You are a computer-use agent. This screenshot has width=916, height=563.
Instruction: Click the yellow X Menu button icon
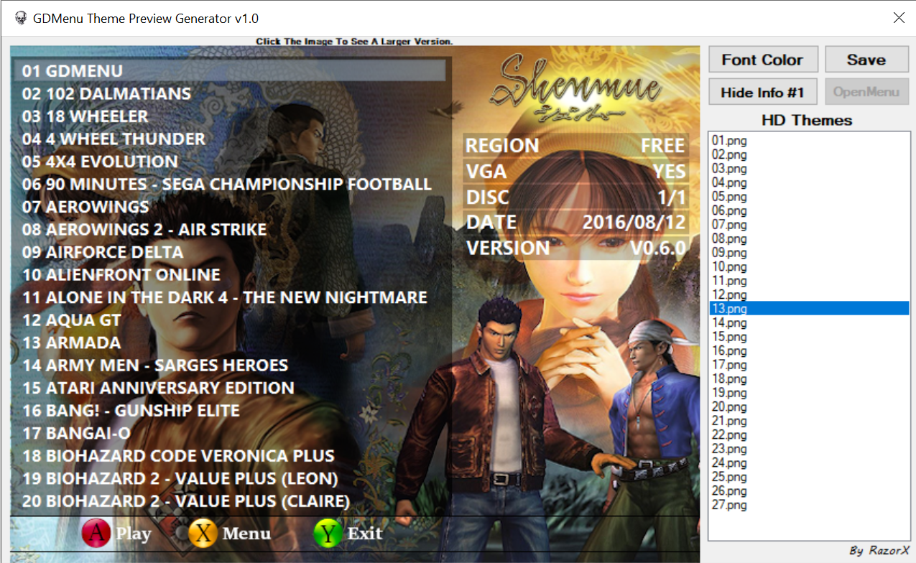(x=203, y=534)
